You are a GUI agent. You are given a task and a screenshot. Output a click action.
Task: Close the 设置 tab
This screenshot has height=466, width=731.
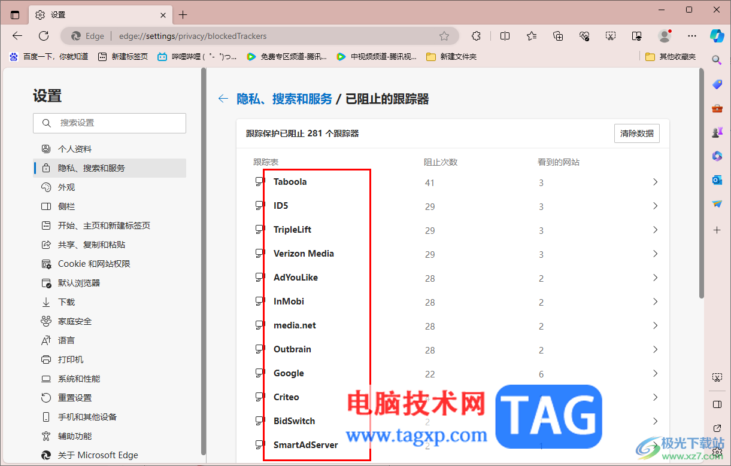pos(163,15)
